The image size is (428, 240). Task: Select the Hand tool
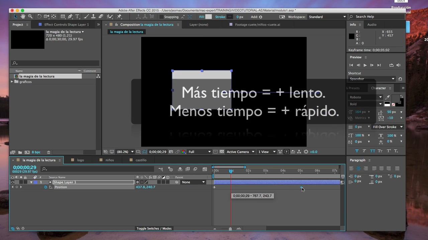[23, 17]
